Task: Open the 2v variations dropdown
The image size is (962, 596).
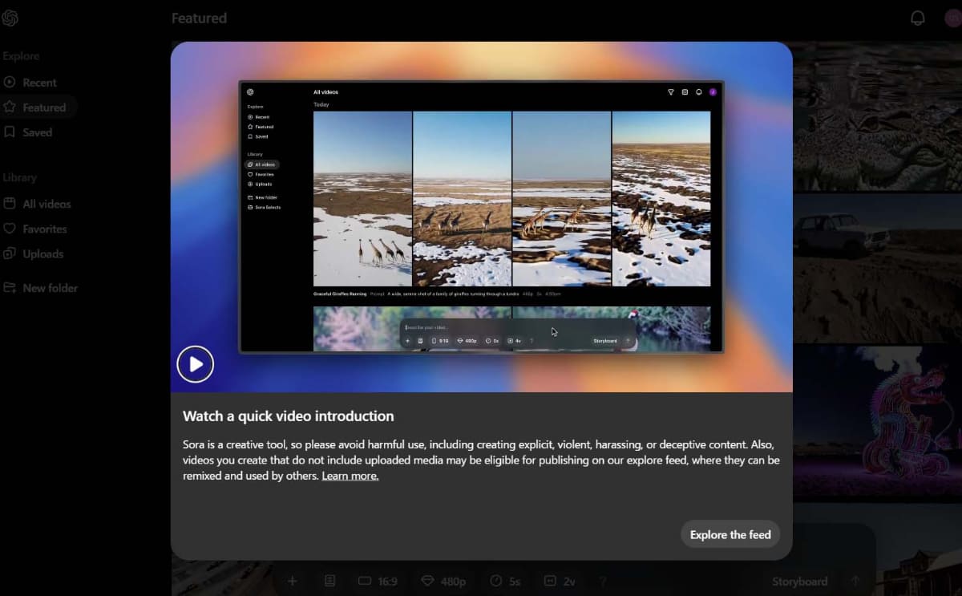Action: coord(560,582)
